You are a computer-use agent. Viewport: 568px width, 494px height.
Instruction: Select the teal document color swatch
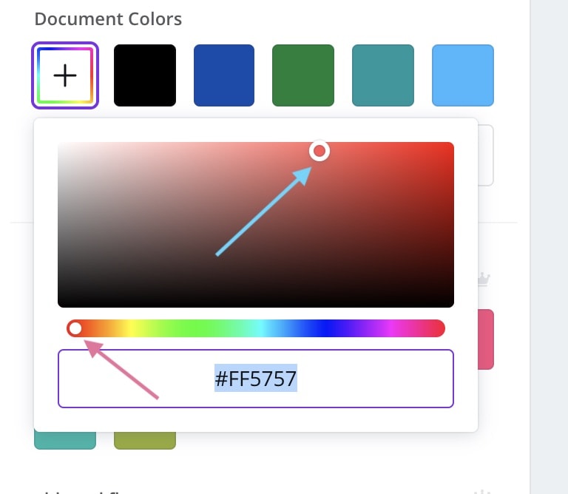(383, 75)
